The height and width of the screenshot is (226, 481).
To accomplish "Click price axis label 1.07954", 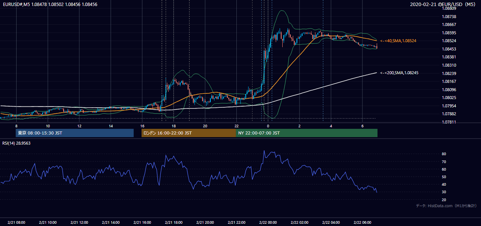I will [x=449, y=106].
